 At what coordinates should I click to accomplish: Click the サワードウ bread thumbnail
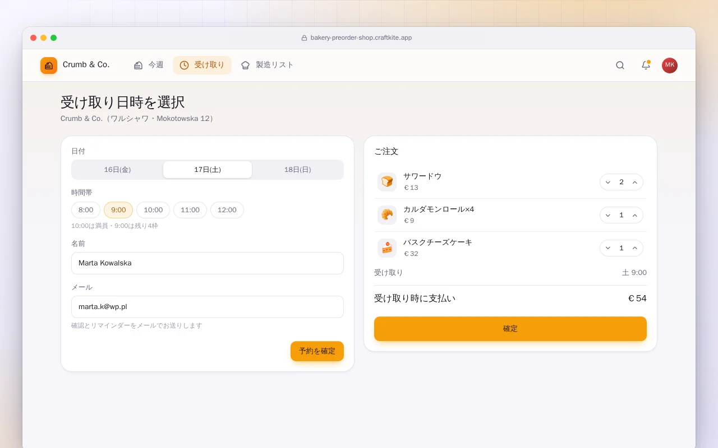click(387, 182)
